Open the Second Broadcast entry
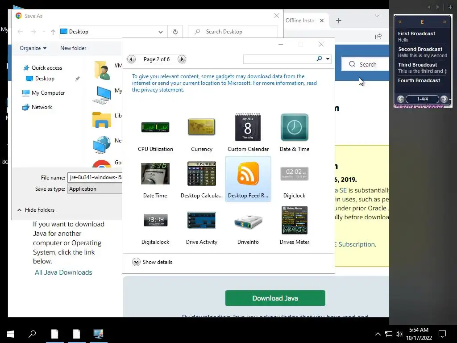Viewport: 457px width, 343px height. [x=422, y=52]
